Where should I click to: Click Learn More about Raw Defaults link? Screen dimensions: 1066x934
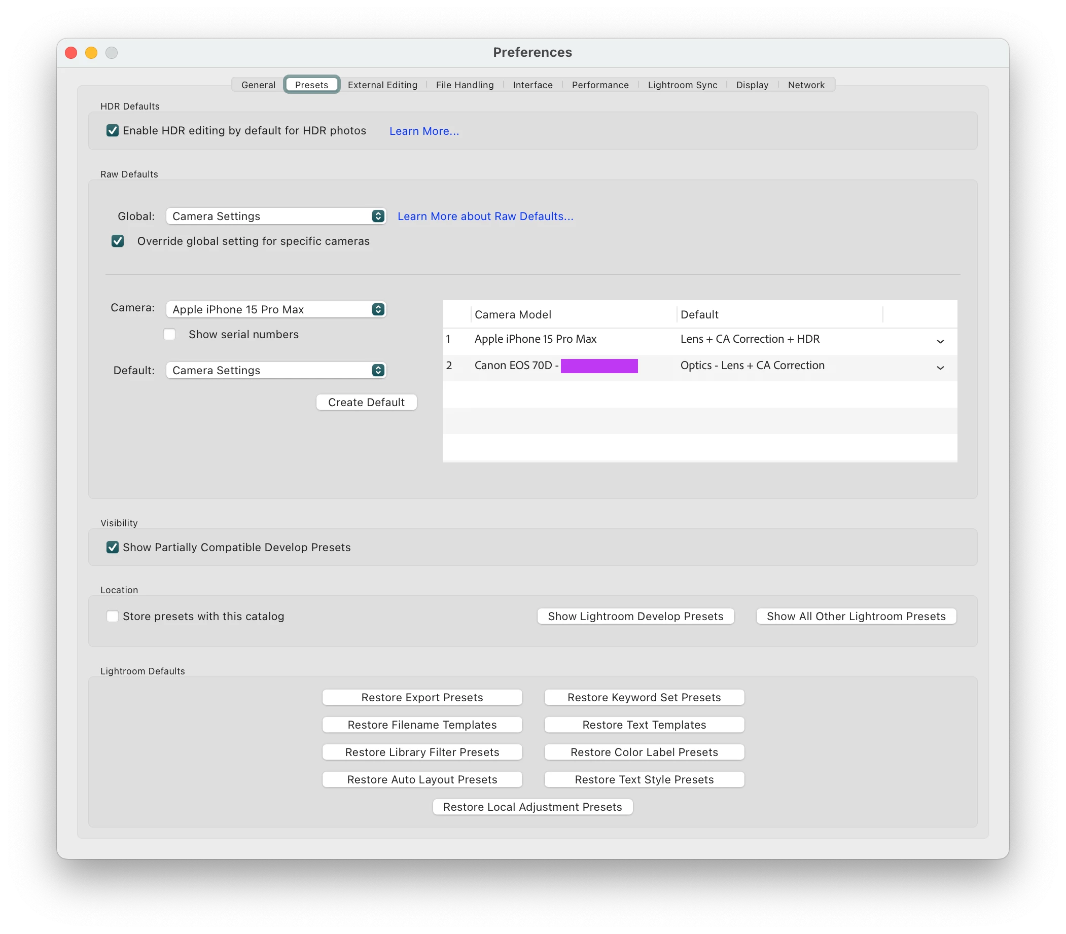[x=485, y=217]
